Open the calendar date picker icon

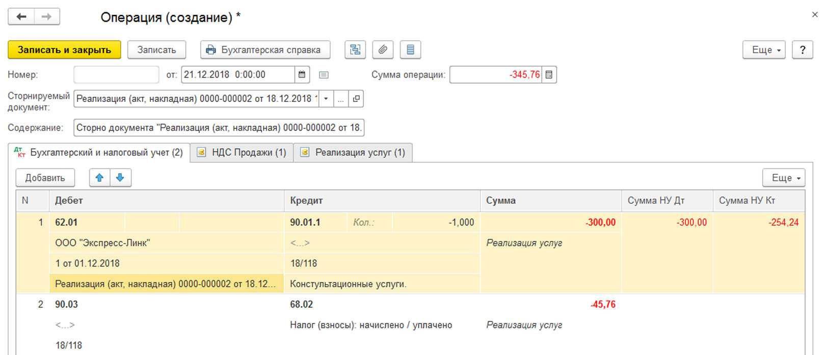click(302, 75)
